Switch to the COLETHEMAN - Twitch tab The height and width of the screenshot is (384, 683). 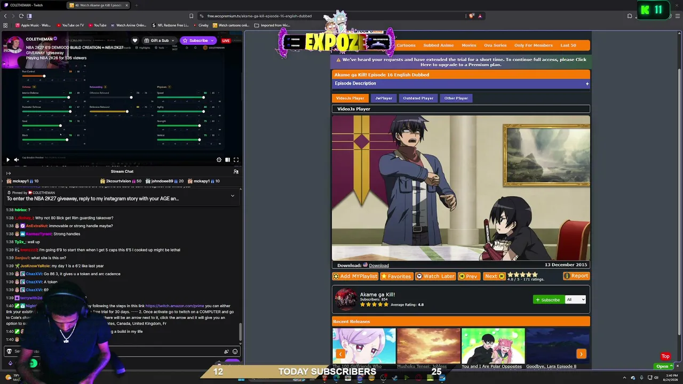click(x=33, y=5)
